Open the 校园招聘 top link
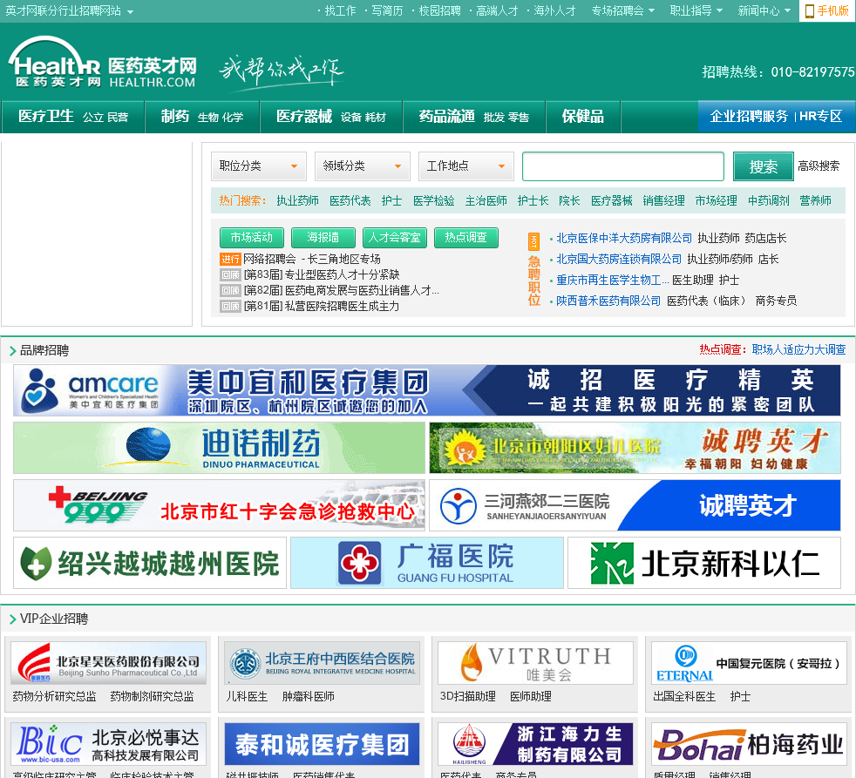The height and width of the screenshot is (778, 856). (x=439, y=11)
